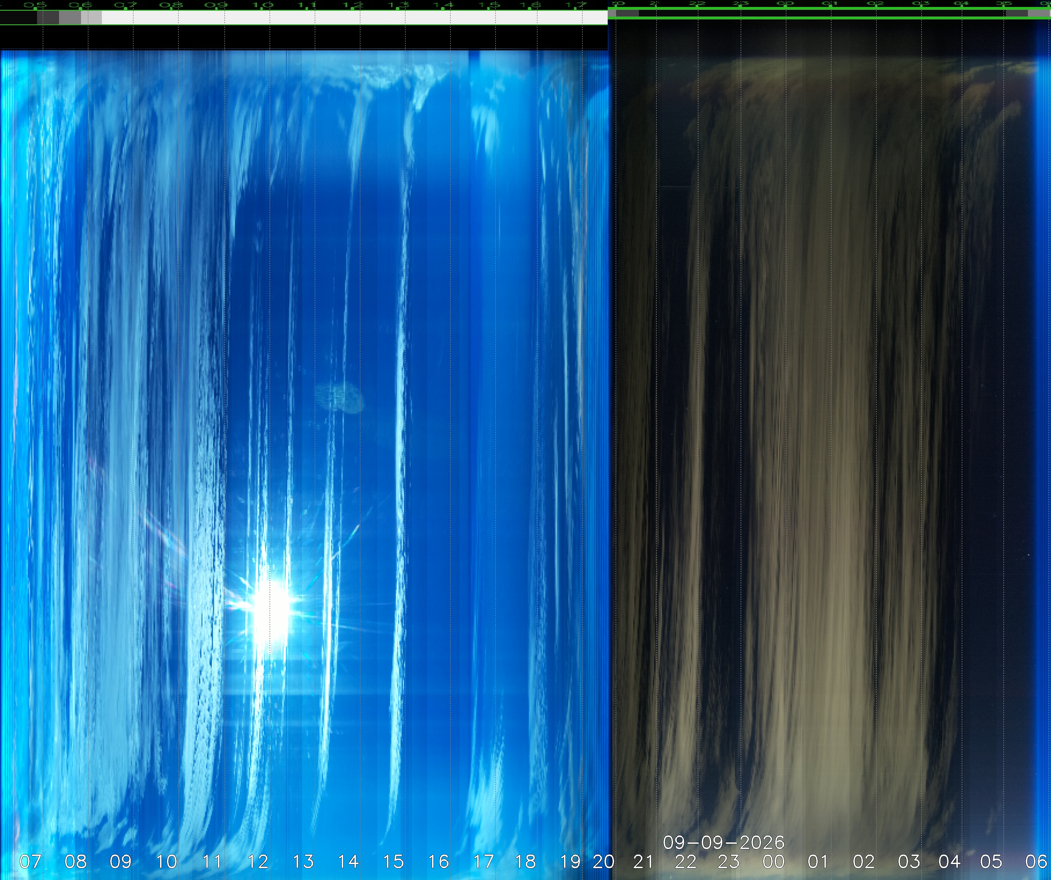This screenshot has width=1051, height=880.
Task: Select the 23 hour label at bottom
Action: (x=728, y=861)
